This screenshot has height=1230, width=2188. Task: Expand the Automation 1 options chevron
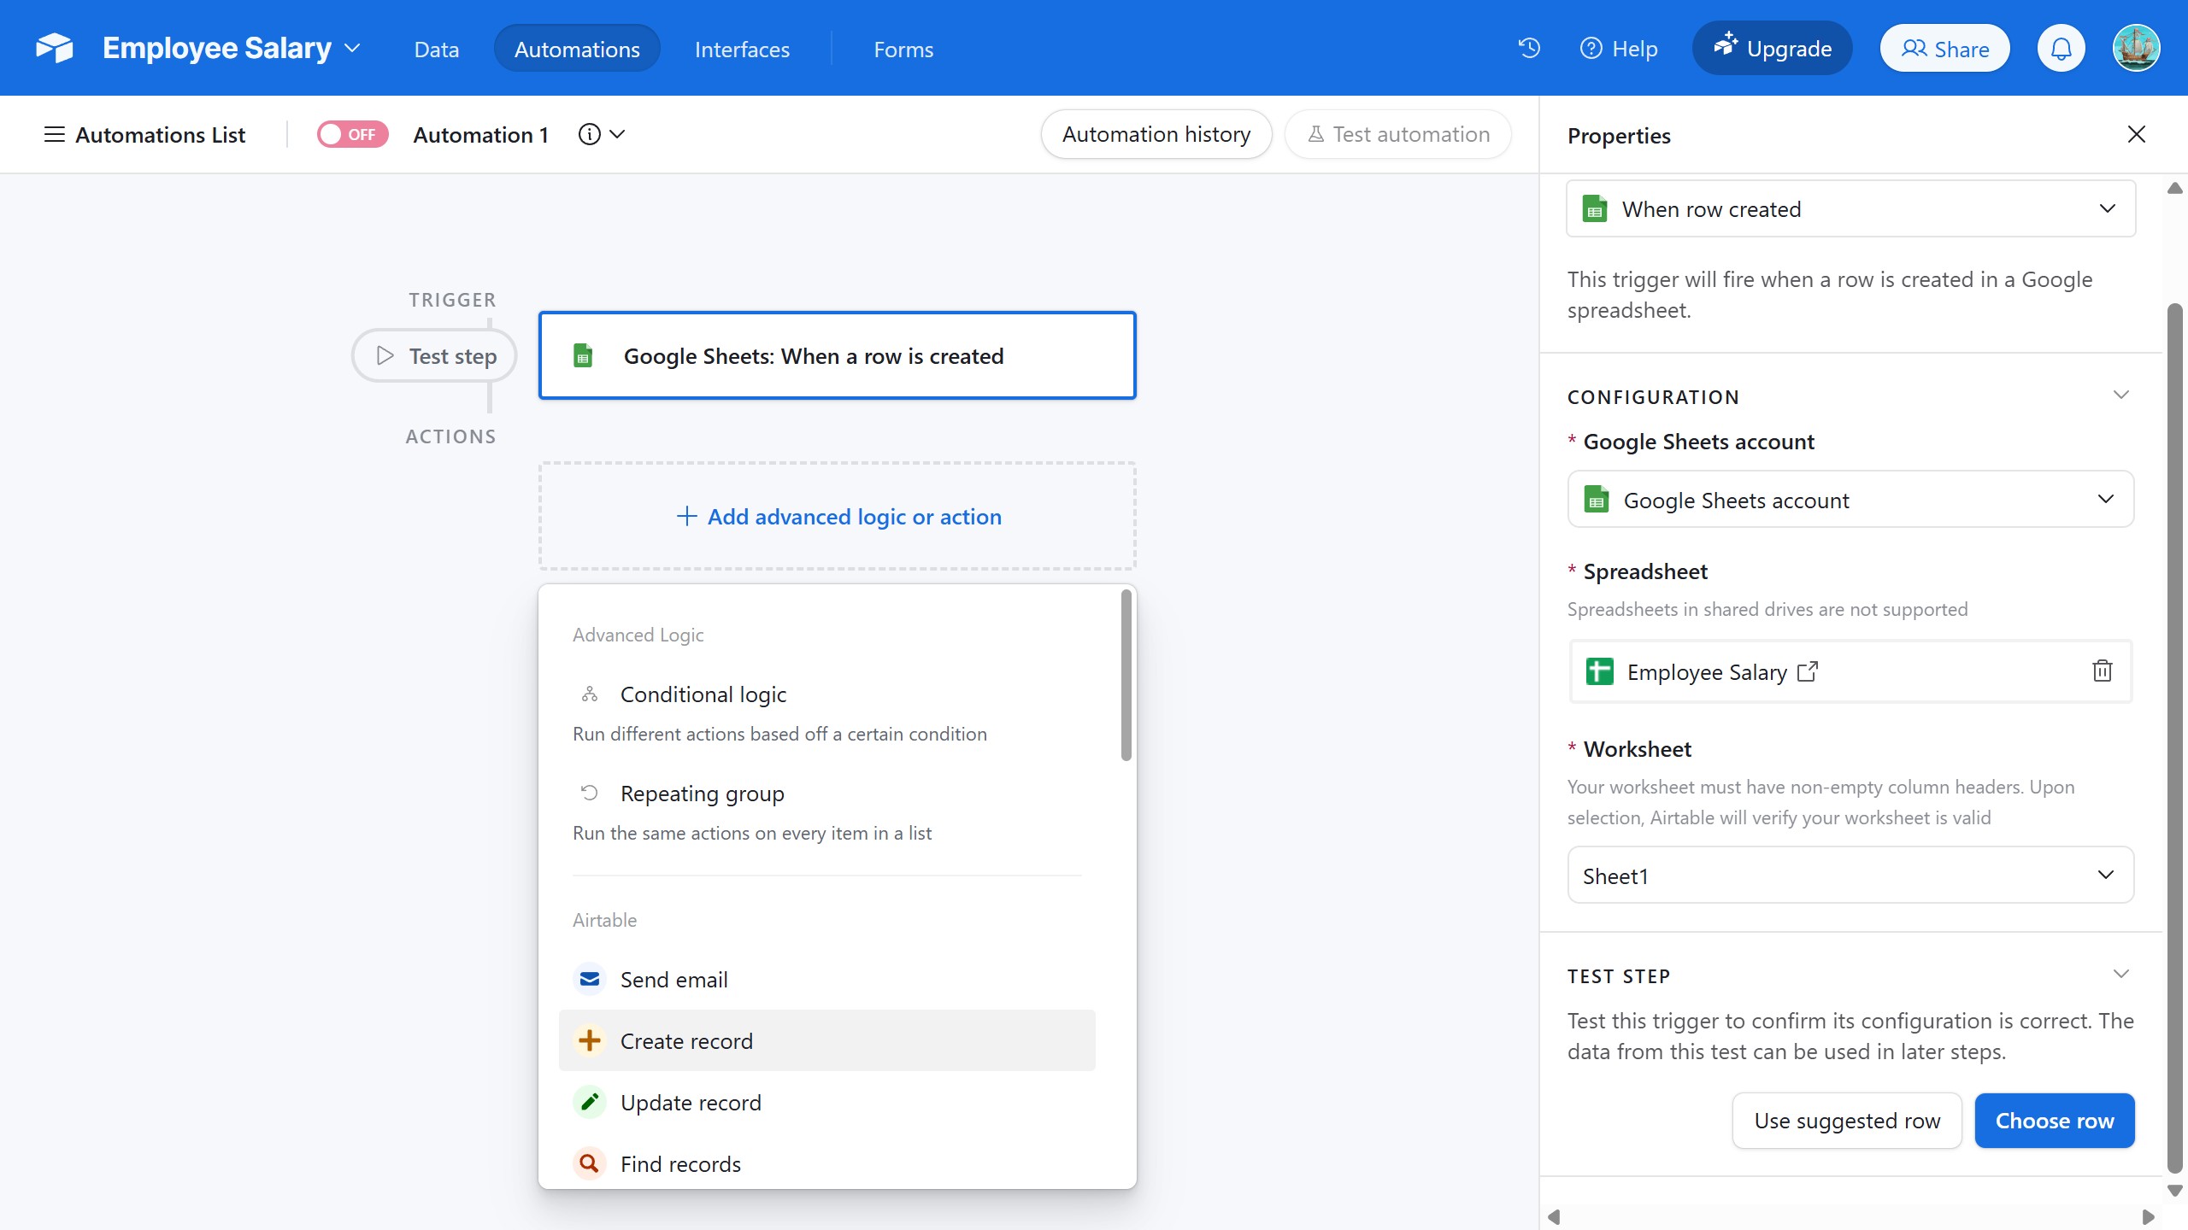tap(618, 134)
